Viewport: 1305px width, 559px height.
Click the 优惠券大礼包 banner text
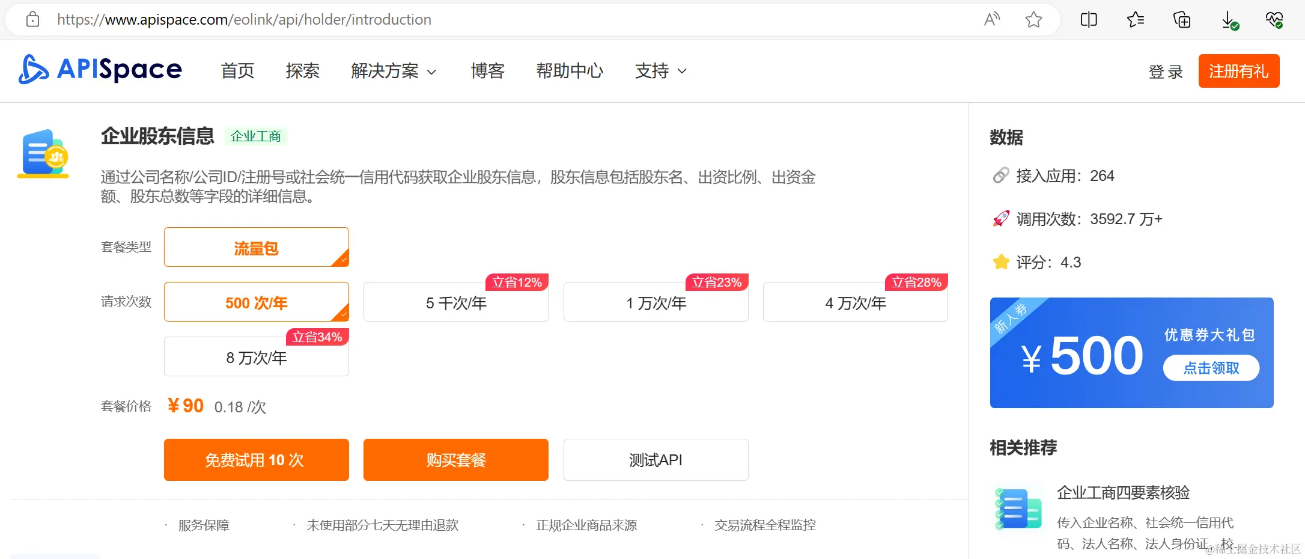click(x=1209, y=334)
